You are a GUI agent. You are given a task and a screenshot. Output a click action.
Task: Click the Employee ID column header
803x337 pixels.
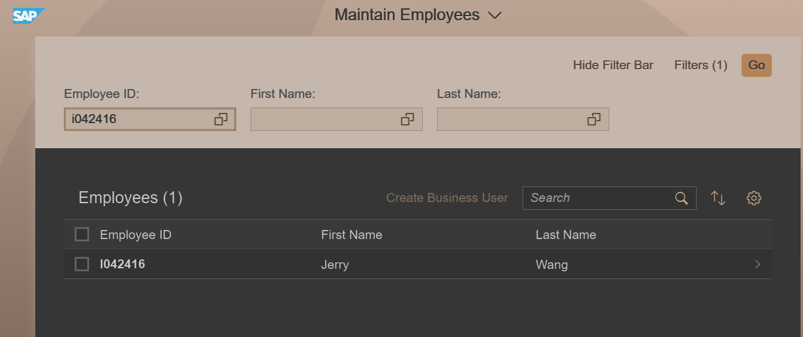(136, 235)
